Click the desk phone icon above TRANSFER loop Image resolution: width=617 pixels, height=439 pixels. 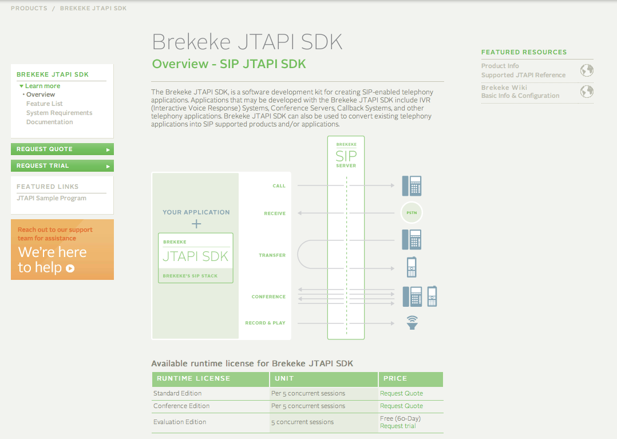coord(412,240)
